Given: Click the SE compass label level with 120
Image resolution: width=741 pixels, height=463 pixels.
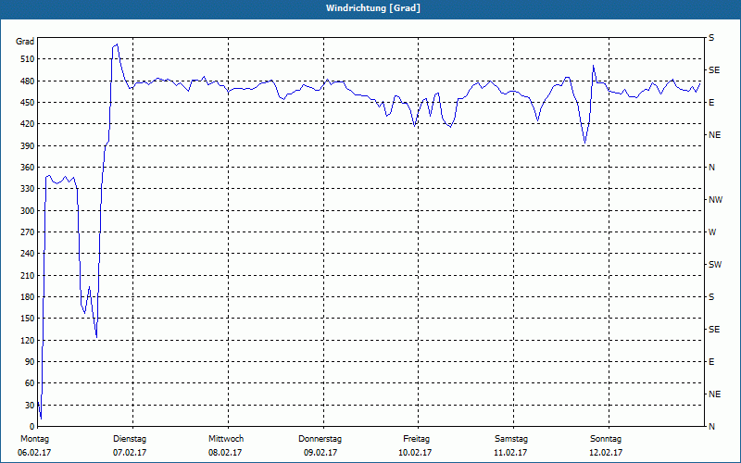Looking at the screenshot, I should [x=714, y=330].
